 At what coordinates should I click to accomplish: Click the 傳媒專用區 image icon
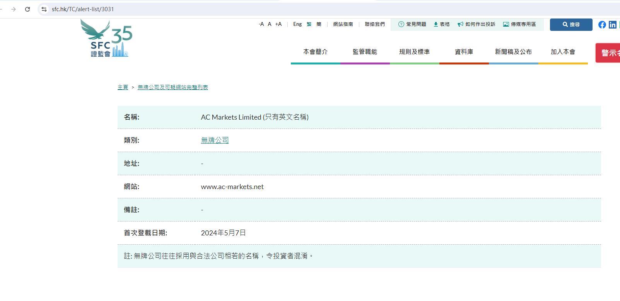pyautogui.click(x=506, y=24)
